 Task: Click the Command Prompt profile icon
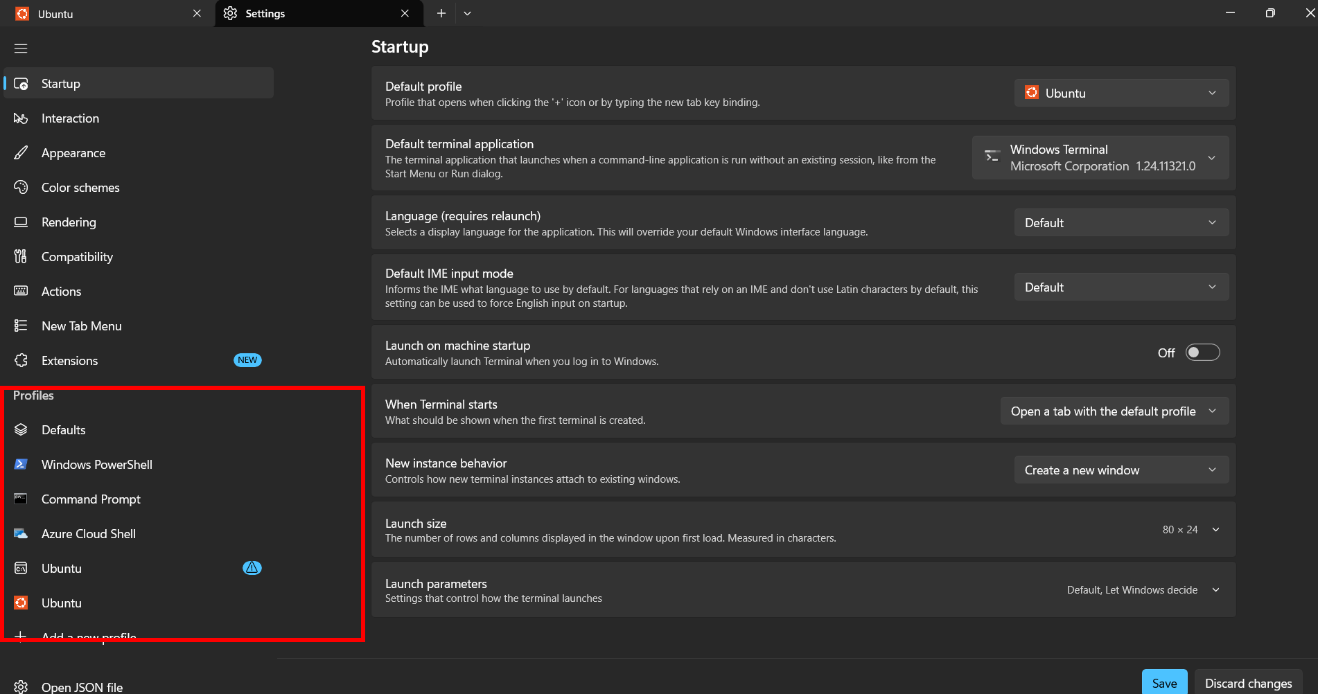pyautogui.click(x=21, y=499)
